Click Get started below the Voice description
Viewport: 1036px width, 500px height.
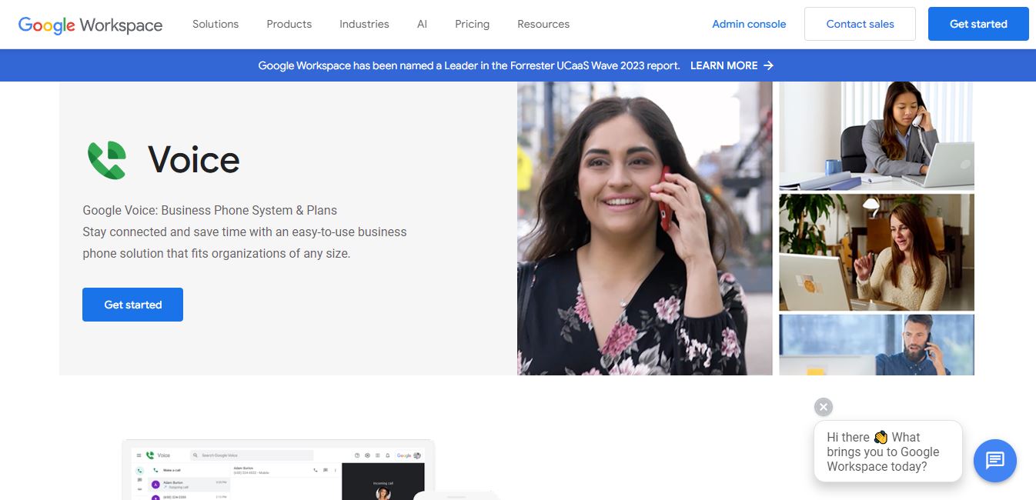point(132,305)
